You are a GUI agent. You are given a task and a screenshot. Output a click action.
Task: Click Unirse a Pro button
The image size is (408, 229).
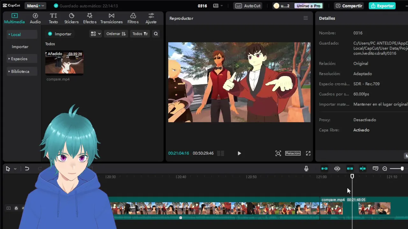click(308, 6)
